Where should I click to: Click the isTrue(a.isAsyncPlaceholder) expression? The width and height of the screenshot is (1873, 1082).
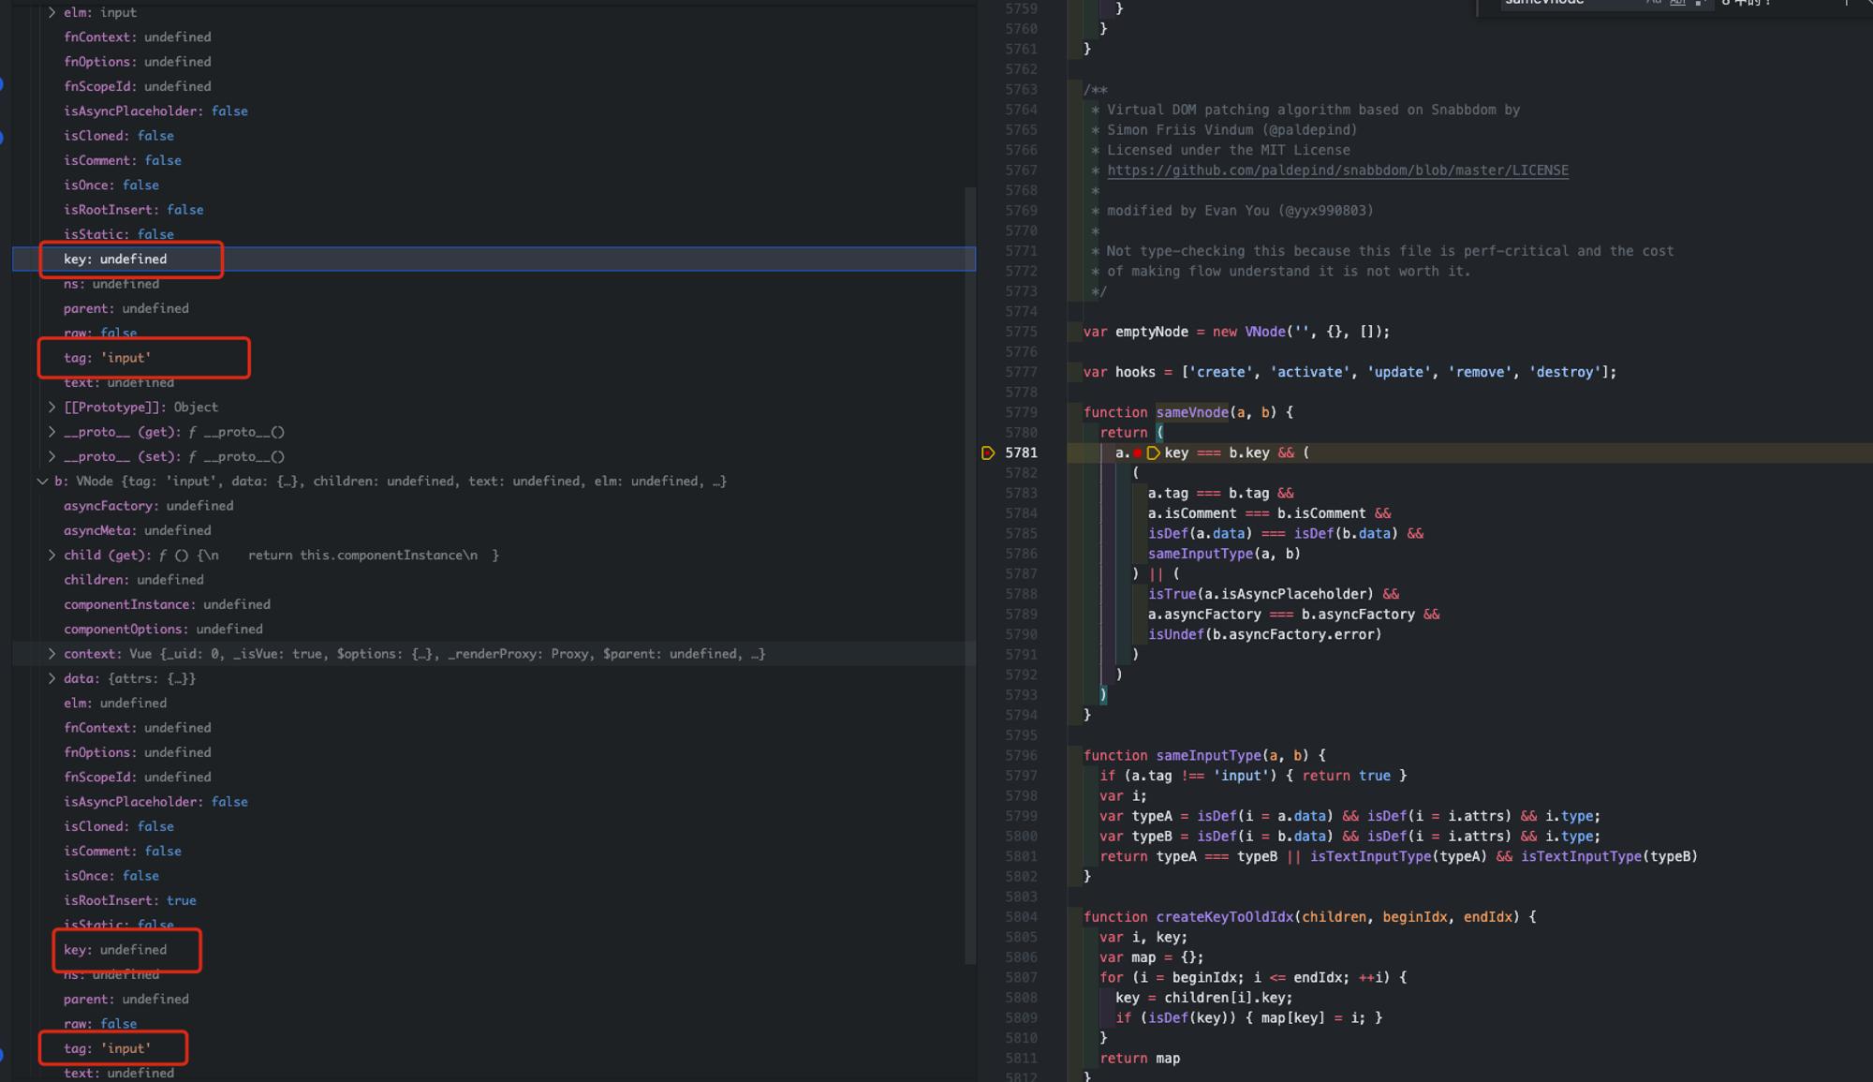pyautogui.click(x=1261, y=594)
